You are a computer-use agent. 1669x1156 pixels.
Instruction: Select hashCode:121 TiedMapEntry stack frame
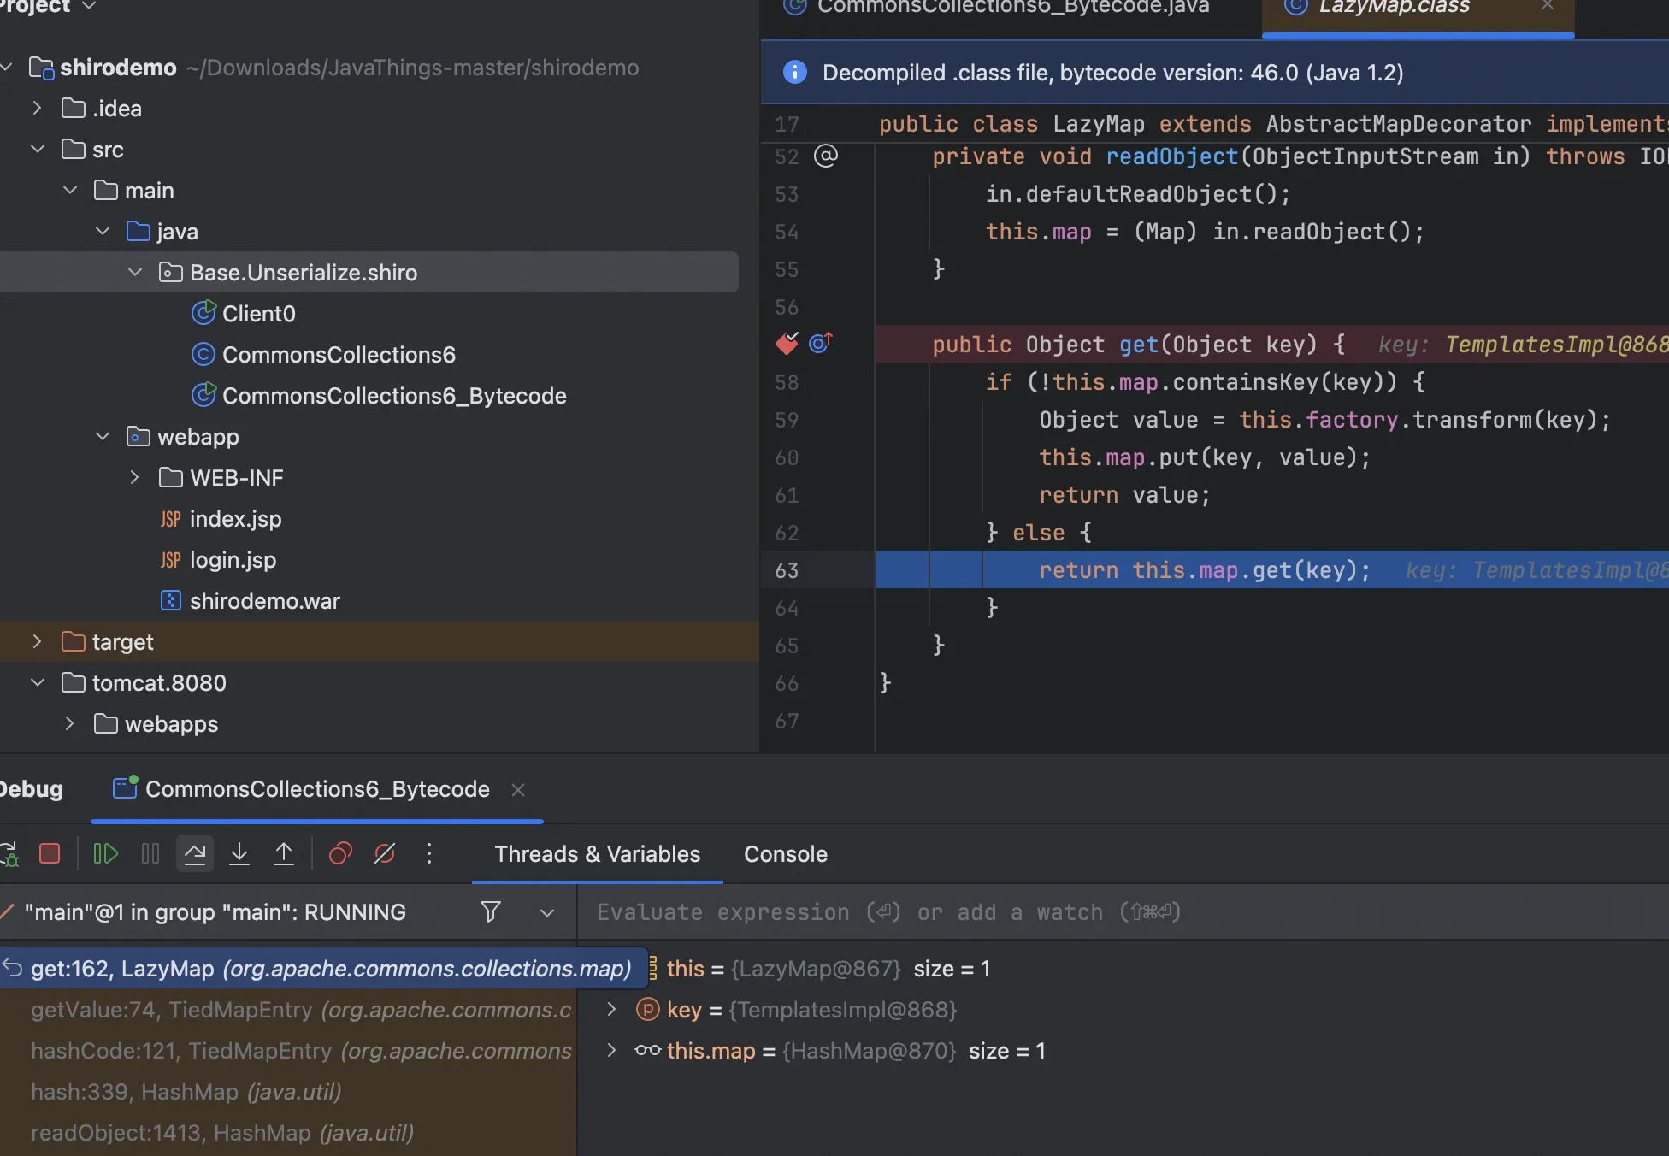pos(299,1051)
